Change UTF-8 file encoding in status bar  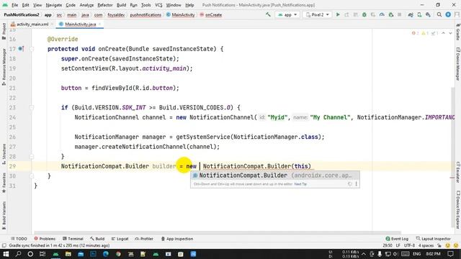pos(409,245)
